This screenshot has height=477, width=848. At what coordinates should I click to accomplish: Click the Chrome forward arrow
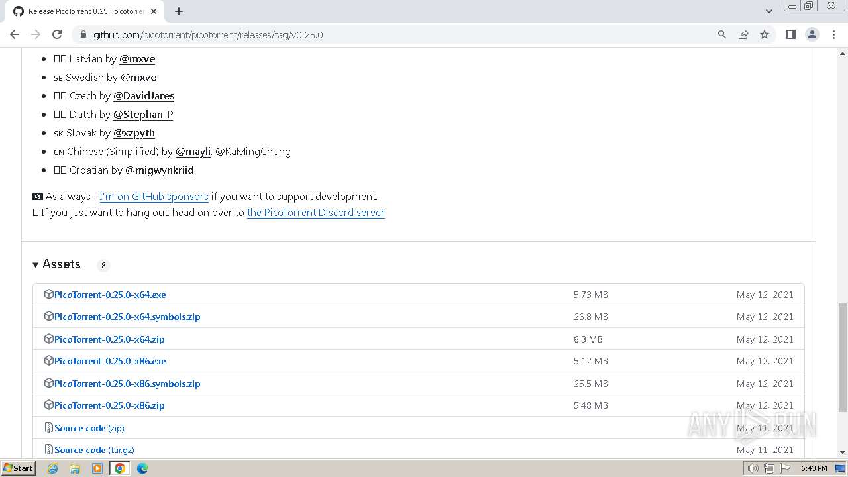click(36, 34)
